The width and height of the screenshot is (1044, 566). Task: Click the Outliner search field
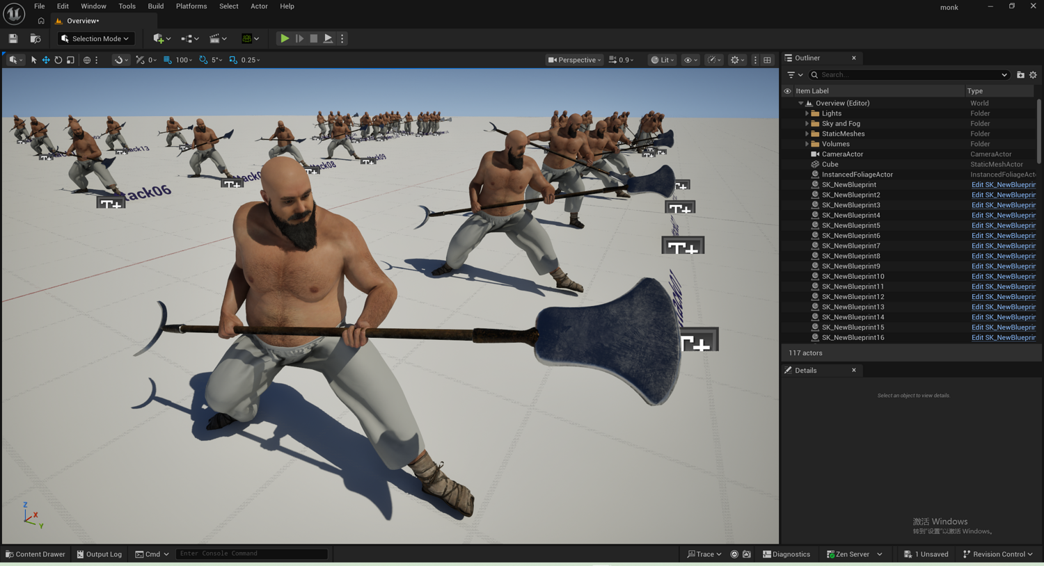tap(910, 75)
